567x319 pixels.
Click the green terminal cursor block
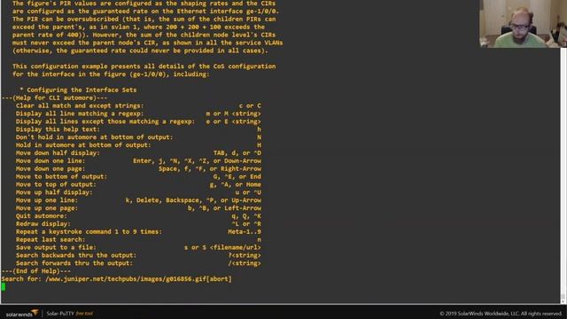coord(4,287)
